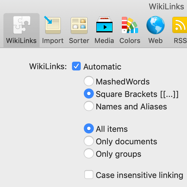Disable the Automatic WikiLinks checkbox

coord(76,66)
